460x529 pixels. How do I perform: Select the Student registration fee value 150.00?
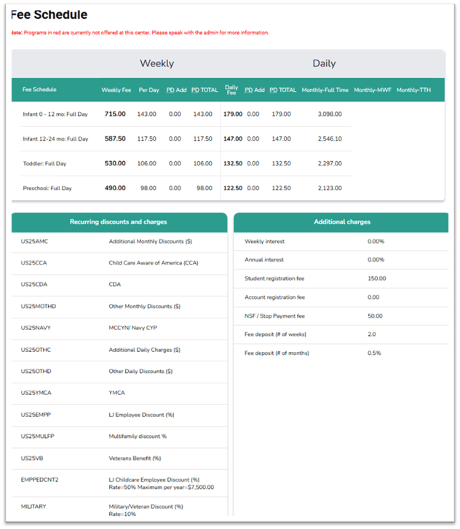pos(376,278)
